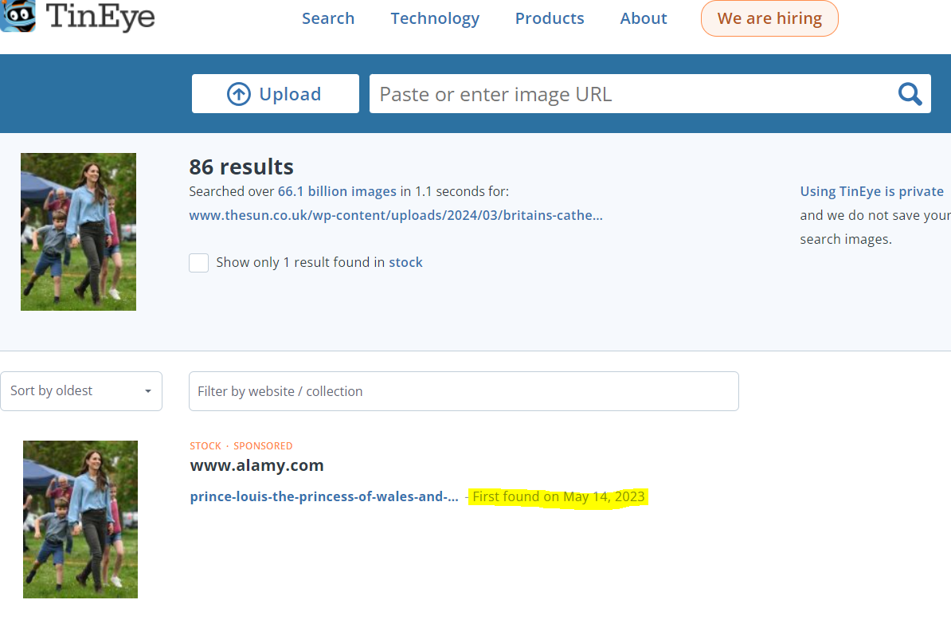Open the Products menu item
951x643 pixels.
[x=550, y=18]
